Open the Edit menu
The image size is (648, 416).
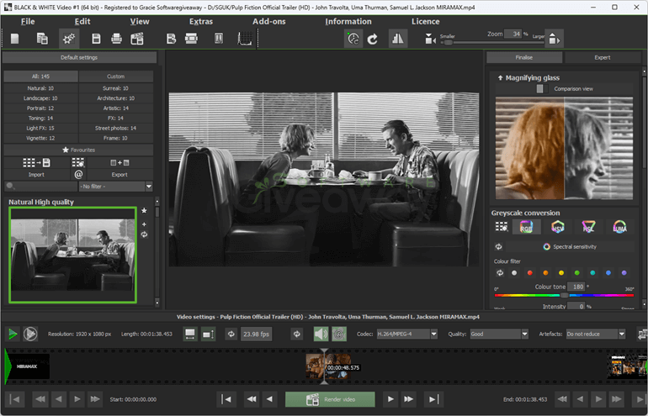coord(82,22)
